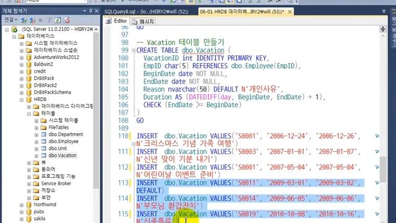396x223 pixels.
Task: Click the editor vertical scrollbar thumb
Action: (383, 169)
